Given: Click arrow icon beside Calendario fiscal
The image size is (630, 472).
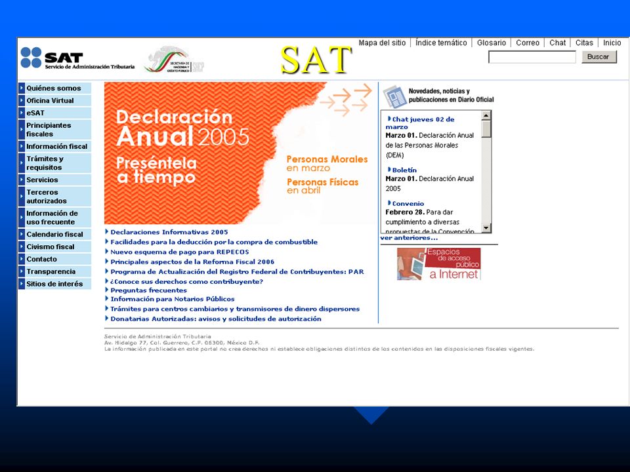Looking at the screenshot, I should point(22,234).
